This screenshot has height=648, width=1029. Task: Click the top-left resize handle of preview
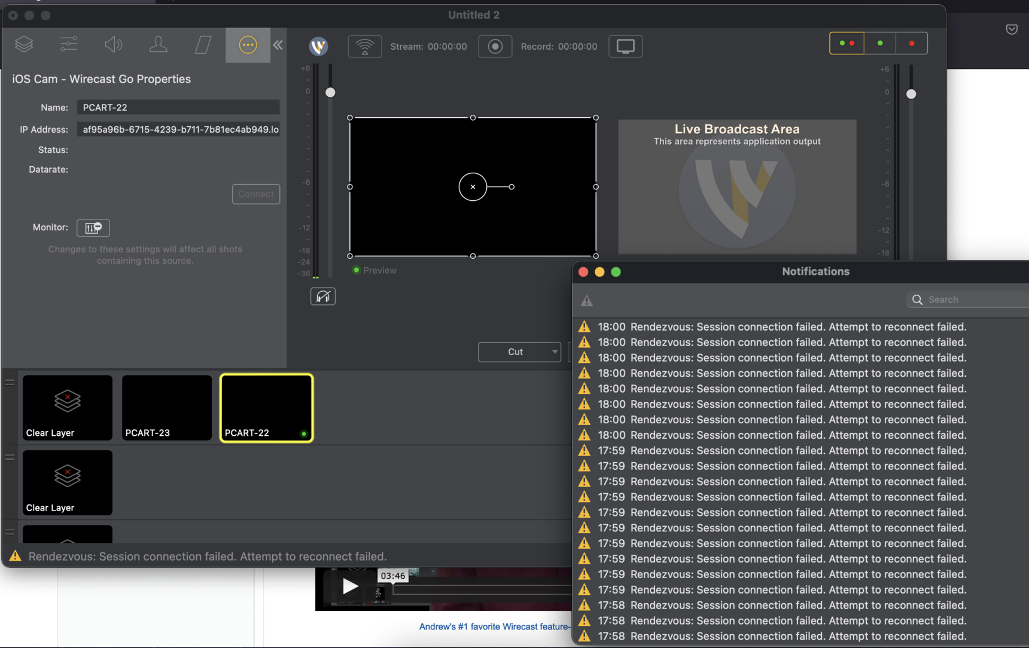[x=350, y=118]
